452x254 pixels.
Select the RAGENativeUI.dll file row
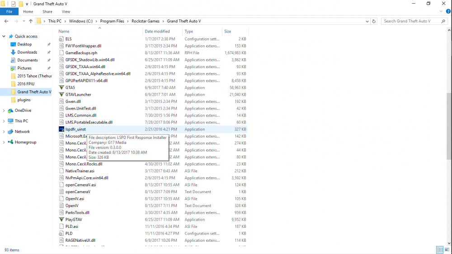tap(153, 240)
